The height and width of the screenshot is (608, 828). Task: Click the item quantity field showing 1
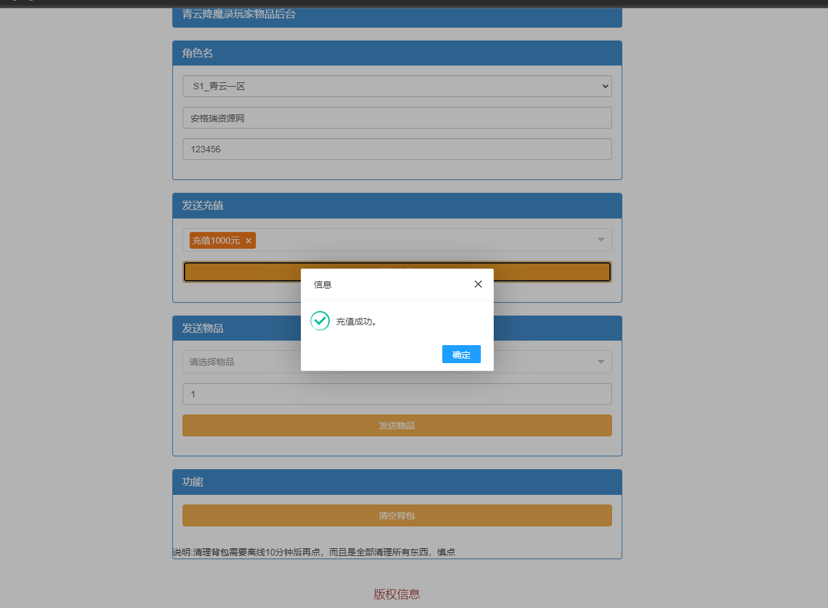pos(397,394)
